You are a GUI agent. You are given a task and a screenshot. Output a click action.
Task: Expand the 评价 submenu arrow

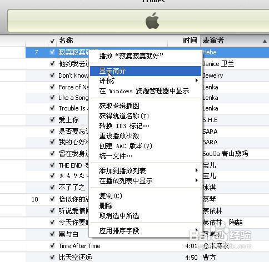click(x=197, y=80)
